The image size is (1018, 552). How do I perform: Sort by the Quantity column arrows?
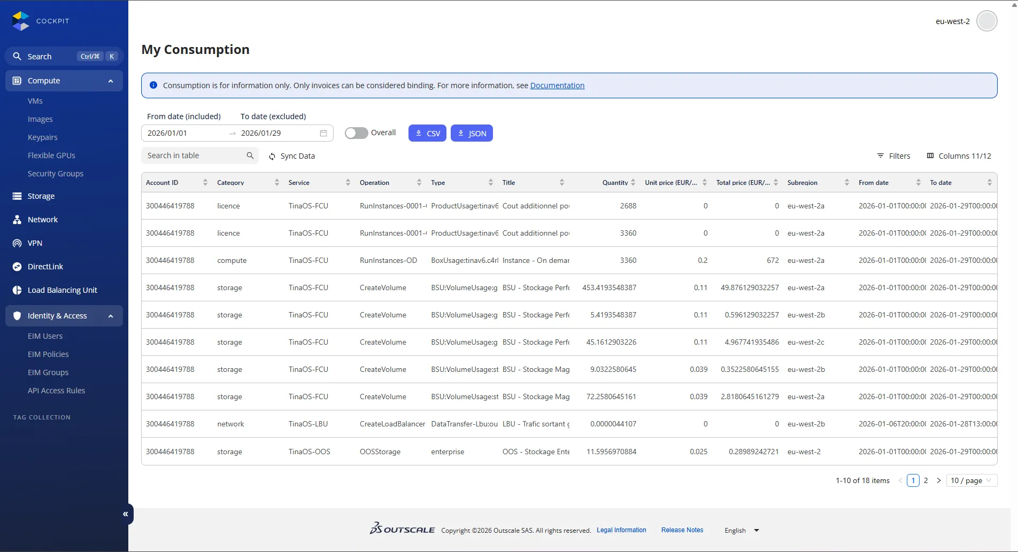(x=633, y=183)
